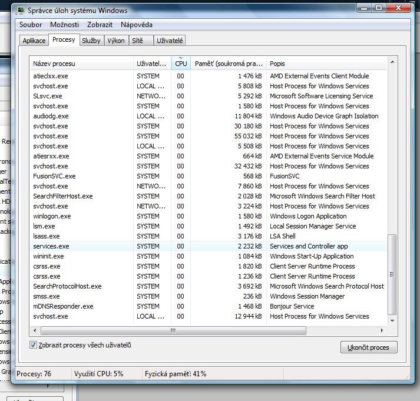Click the vertical scrollbar down arrow
The height and width of the screenshot is (401, 420).
pos(392,320)
